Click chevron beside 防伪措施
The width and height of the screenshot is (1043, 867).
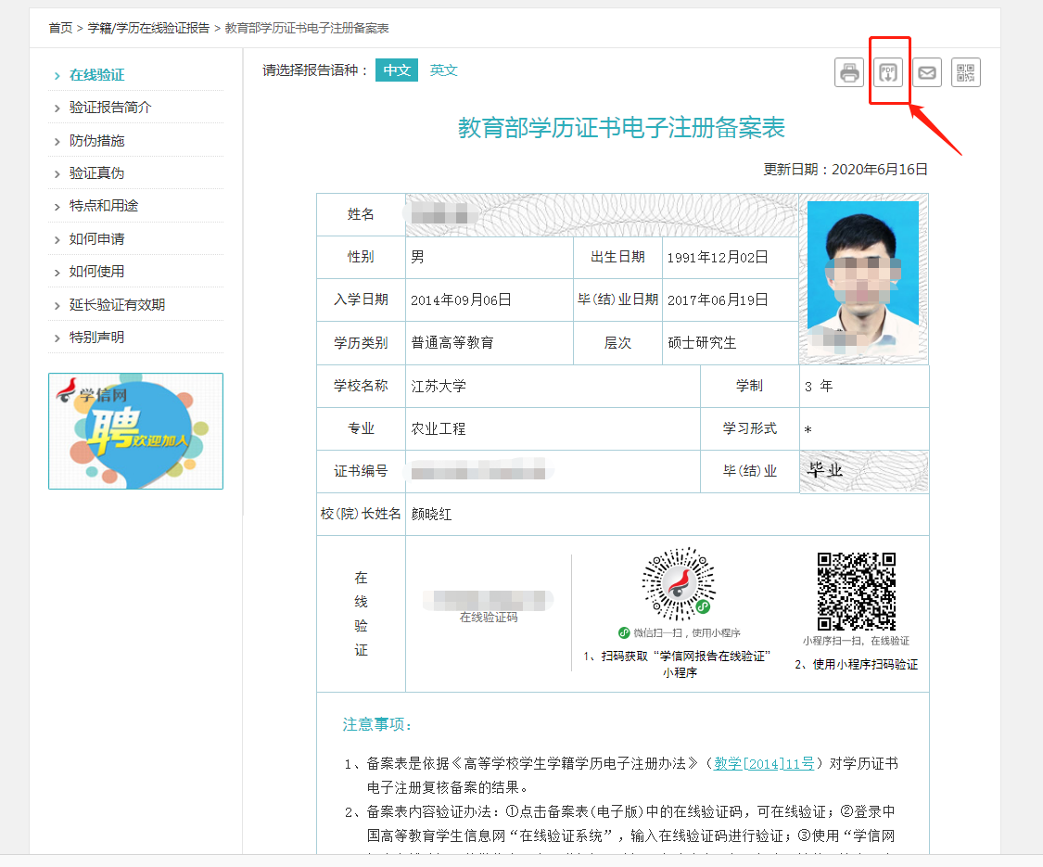[57, 141]
